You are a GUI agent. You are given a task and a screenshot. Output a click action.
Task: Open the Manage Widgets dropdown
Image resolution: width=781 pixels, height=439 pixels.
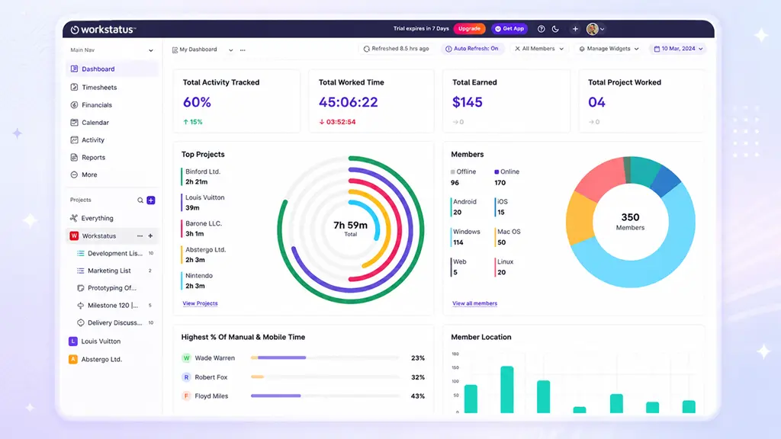[608, 49]
